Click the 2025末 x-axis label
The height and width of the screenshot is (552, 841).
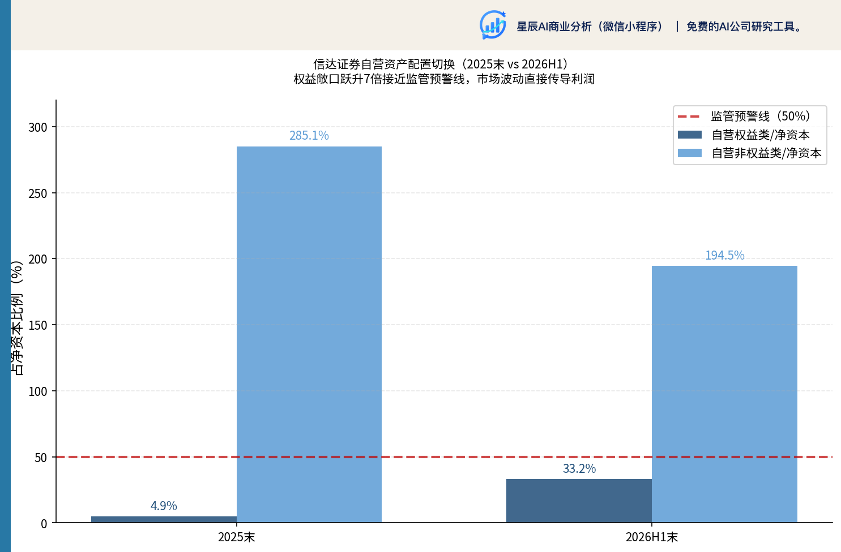click(x=237, y=537)
